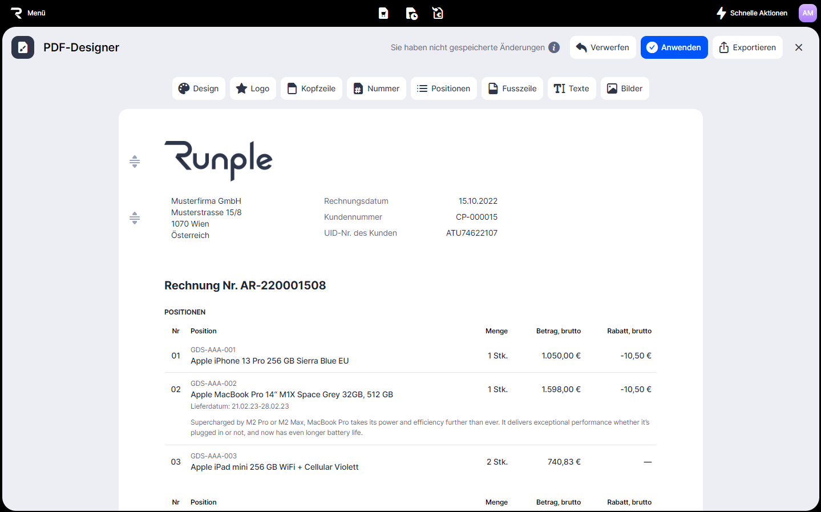
Task: Open the AM user avatar menu
Action: 808,13
